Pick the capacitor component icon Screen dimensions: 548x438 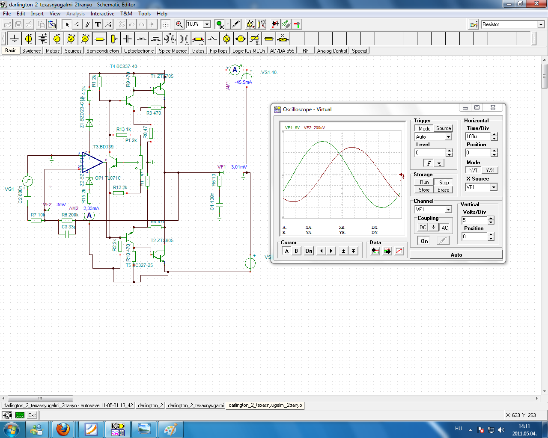point(128,39)
